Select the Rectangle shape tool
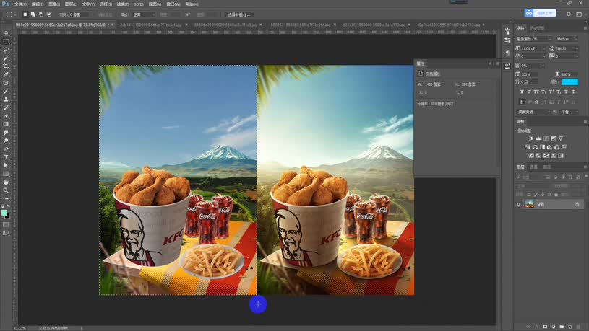Image resolution: width=589 pixels, height=331 pixels. pyautogui.click(x=6, y=174)
